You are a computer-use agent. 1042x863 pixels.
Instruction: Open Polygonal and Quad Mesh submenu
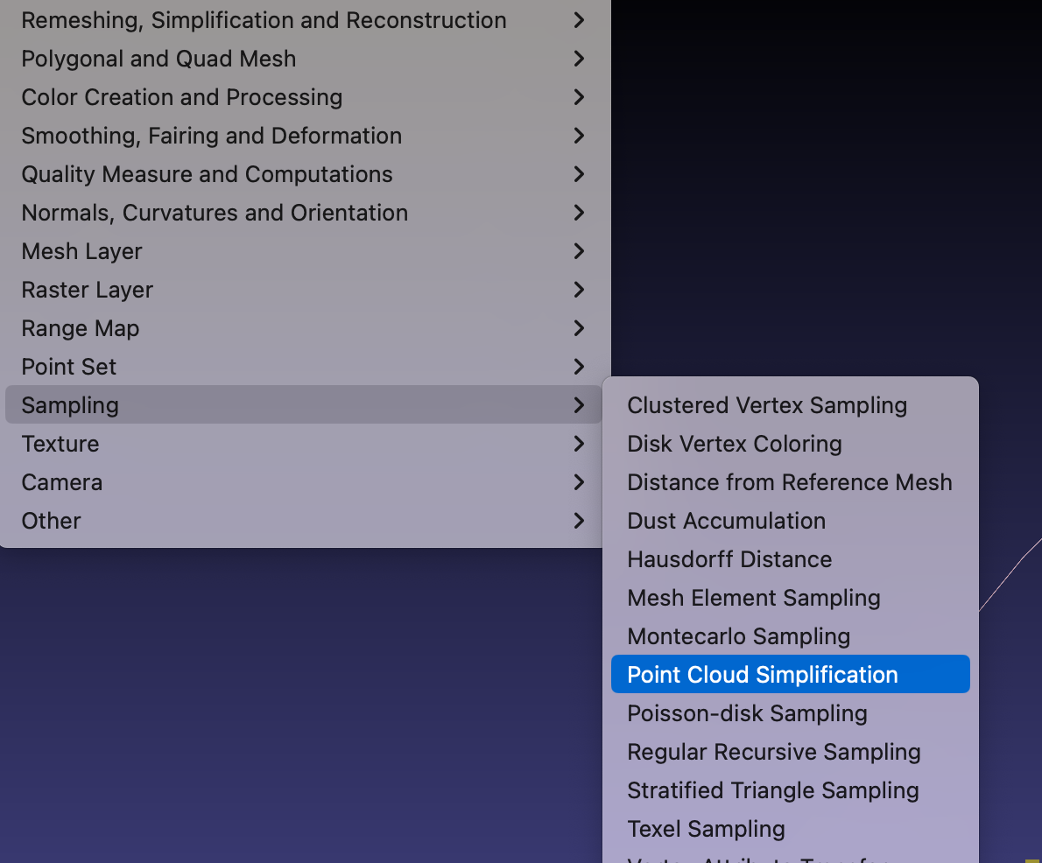[158, 59]
